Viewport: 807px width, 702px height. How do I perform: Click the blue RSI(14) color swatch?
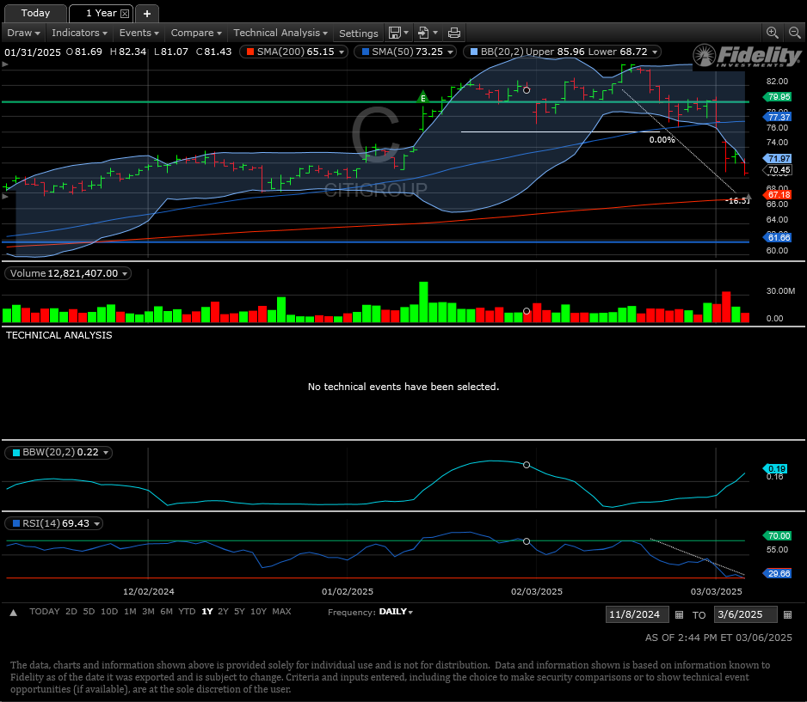[x=16, y=523]
